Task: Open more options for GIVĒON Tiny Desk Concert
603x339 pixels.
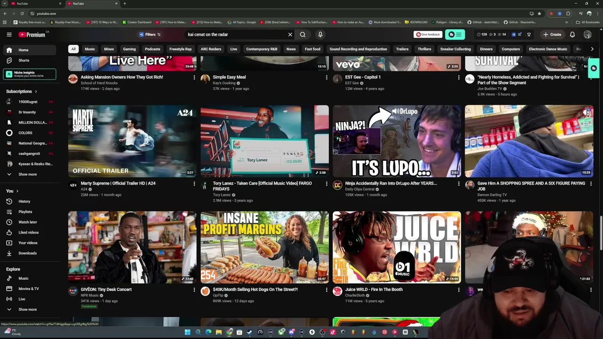Action: (194, 290)
